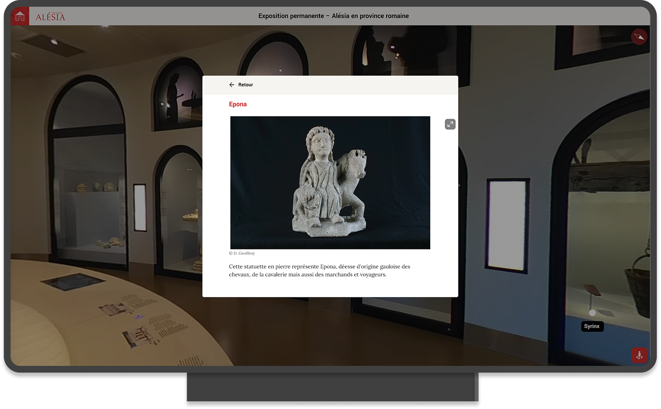Click the small white panel on left wall
The height and width of the screenshot is (409, 661).
[140, 207]
